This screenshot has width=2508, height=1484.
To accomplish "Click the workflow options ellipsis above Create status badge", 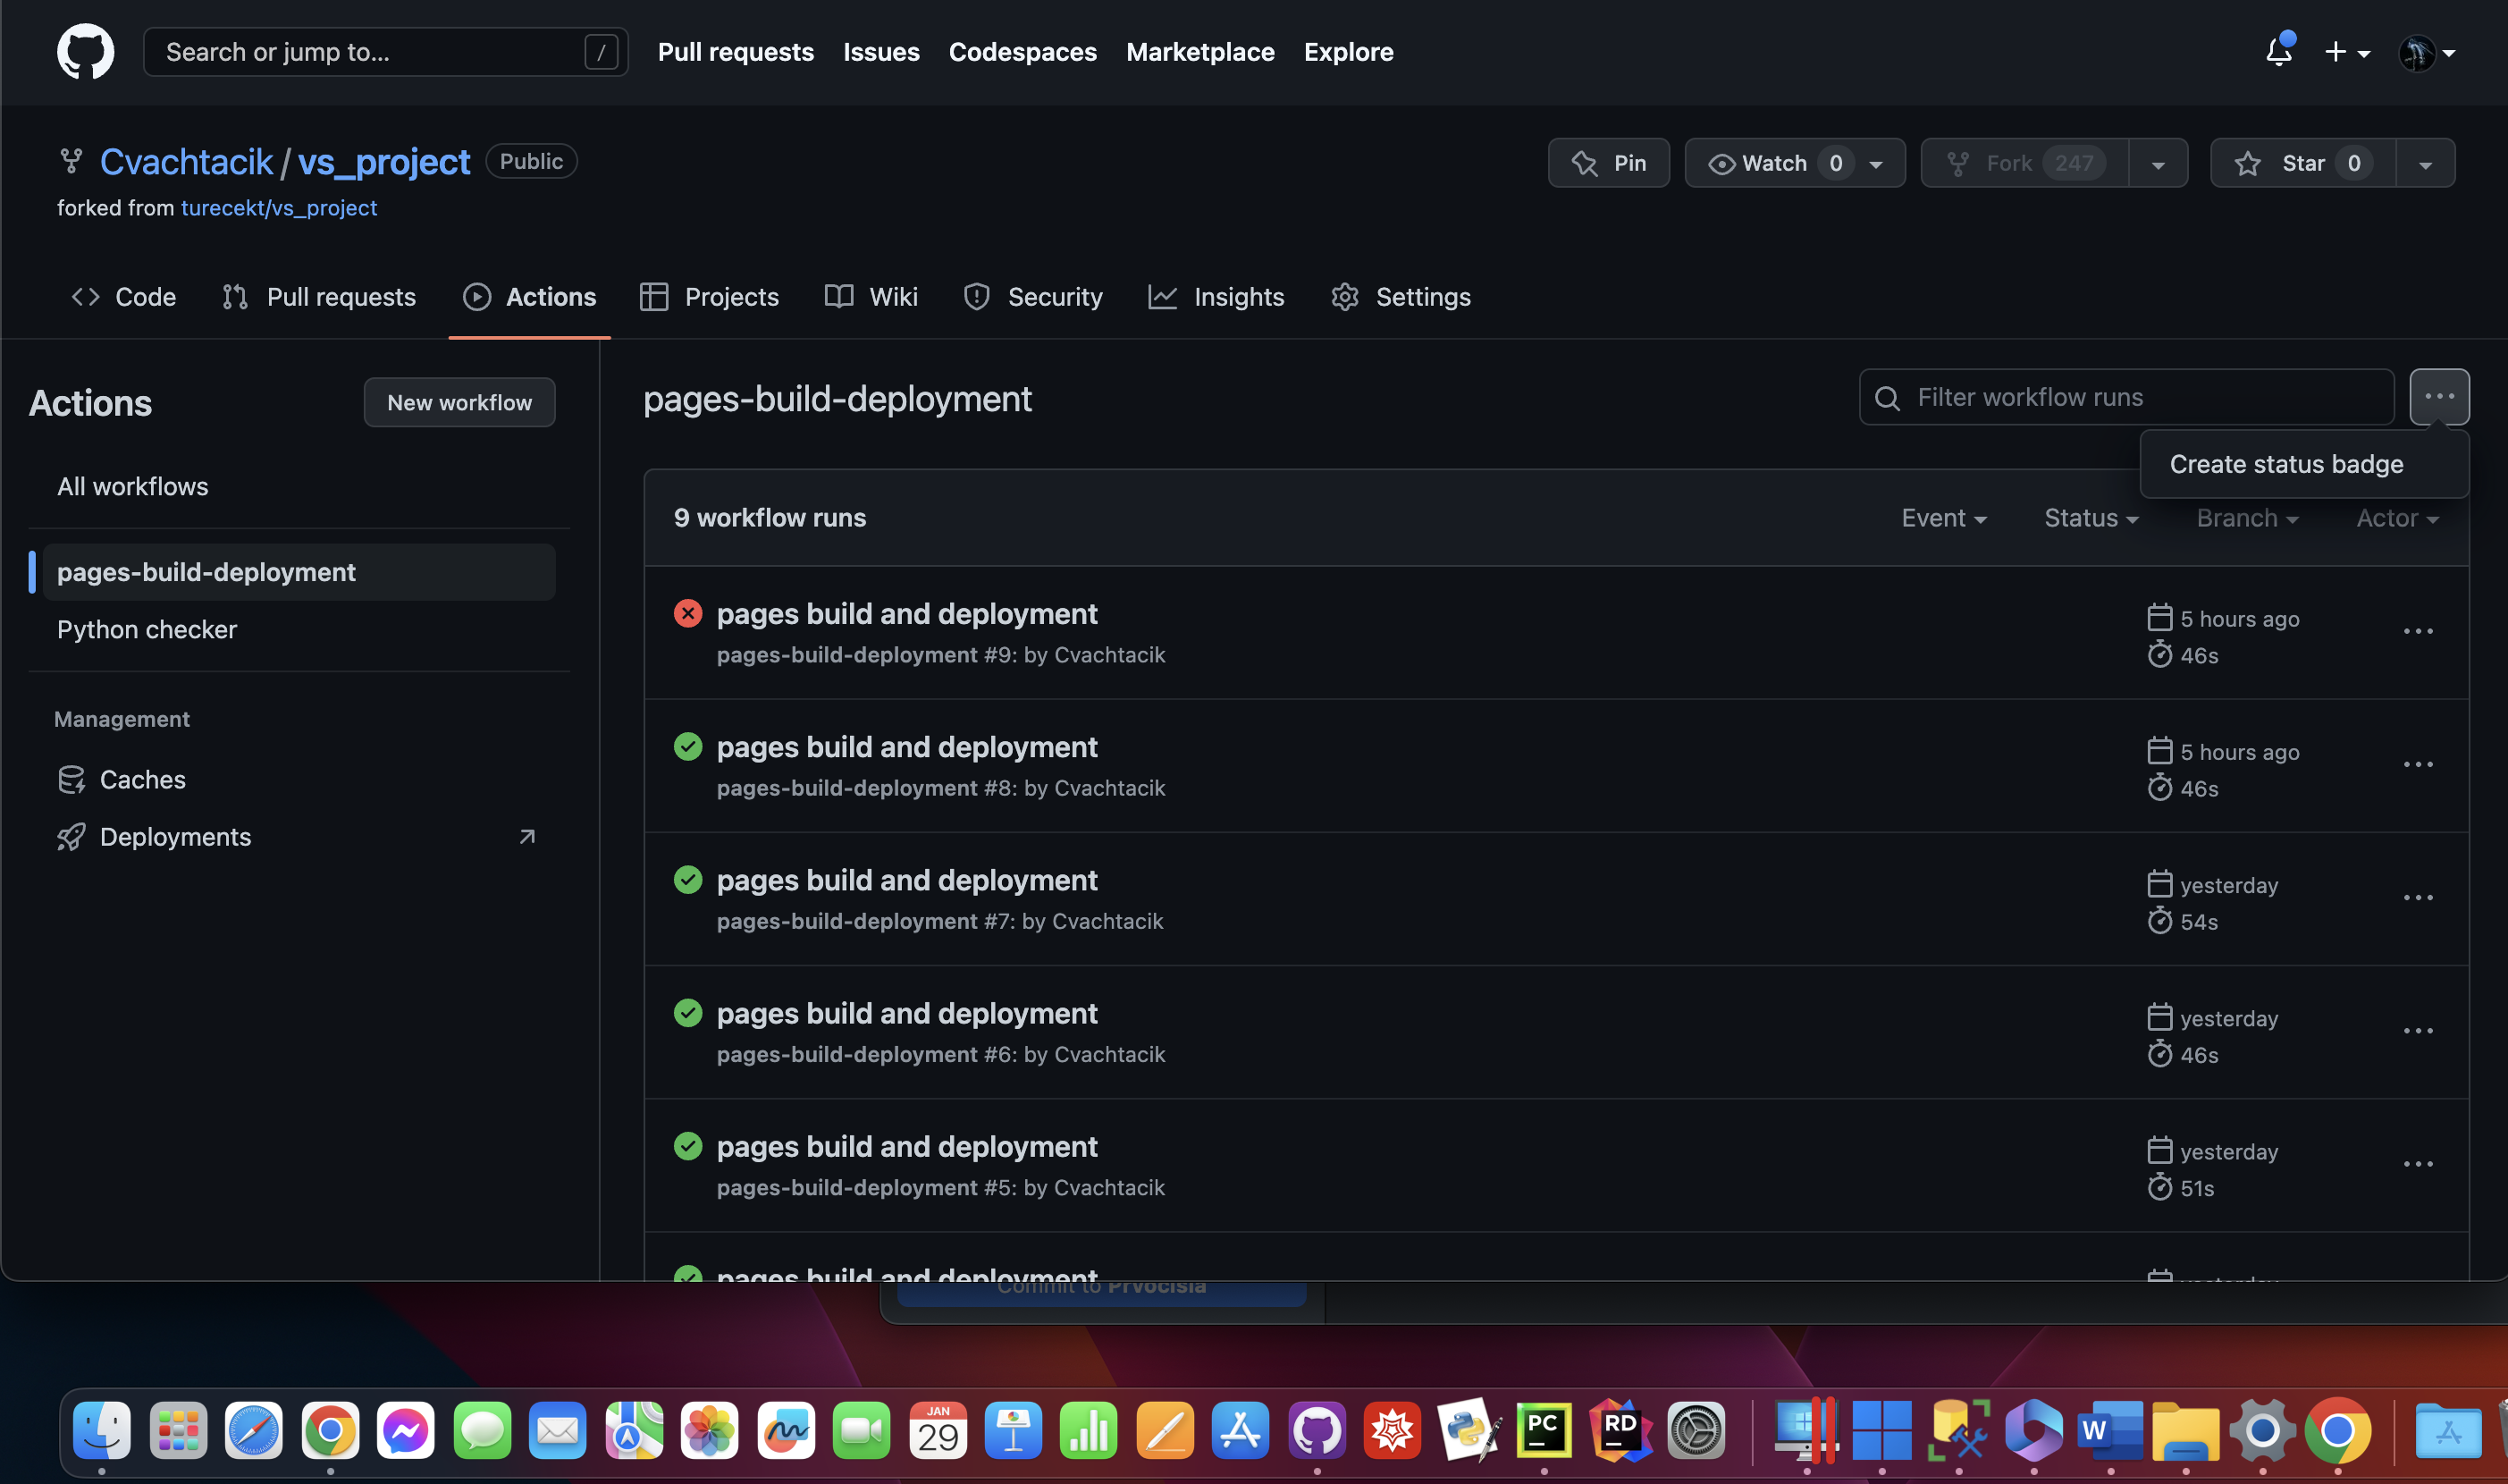I will [x=2440, y=396].
